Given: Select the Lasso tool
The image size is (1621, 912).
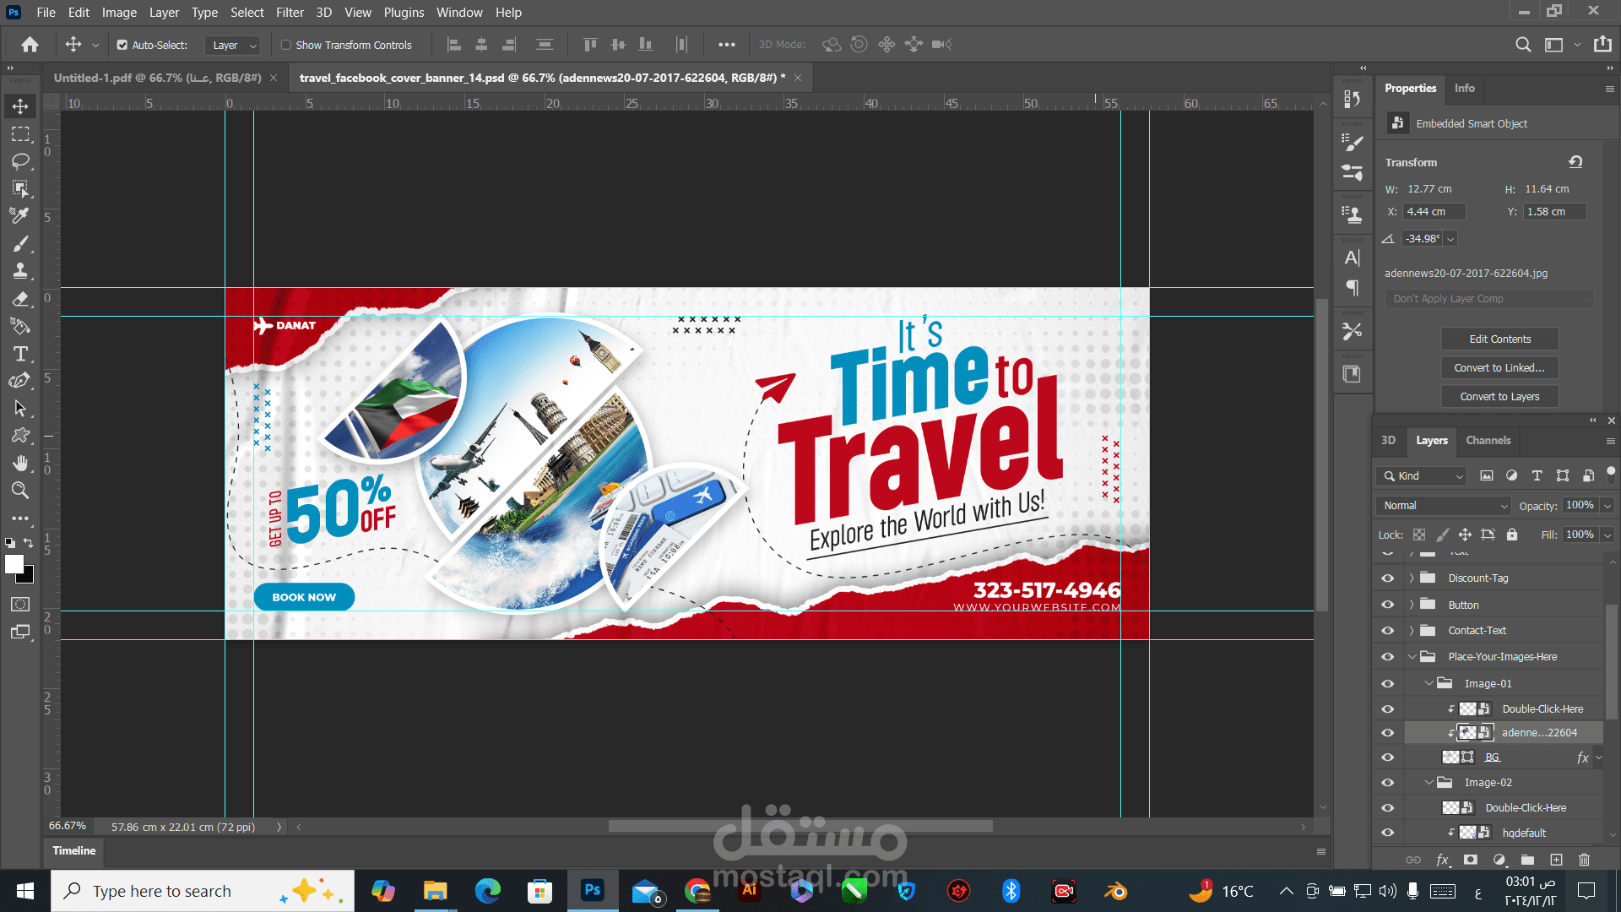Looking at the screenshot, I should (x=20, y=161).
